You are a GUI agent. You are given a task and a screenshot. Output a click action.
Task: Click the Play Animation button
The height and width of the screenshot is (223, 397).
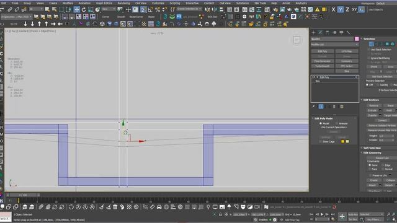point(322,214)
